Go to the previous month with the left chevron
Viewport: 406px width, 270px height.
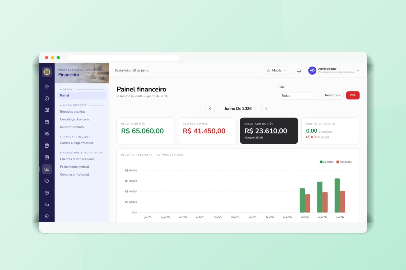tap(210, 108)
